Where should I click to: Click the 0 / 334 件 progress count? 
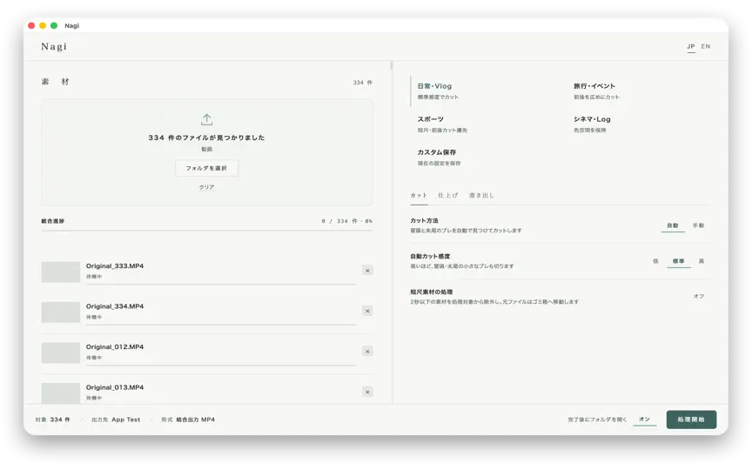point(346,221)
